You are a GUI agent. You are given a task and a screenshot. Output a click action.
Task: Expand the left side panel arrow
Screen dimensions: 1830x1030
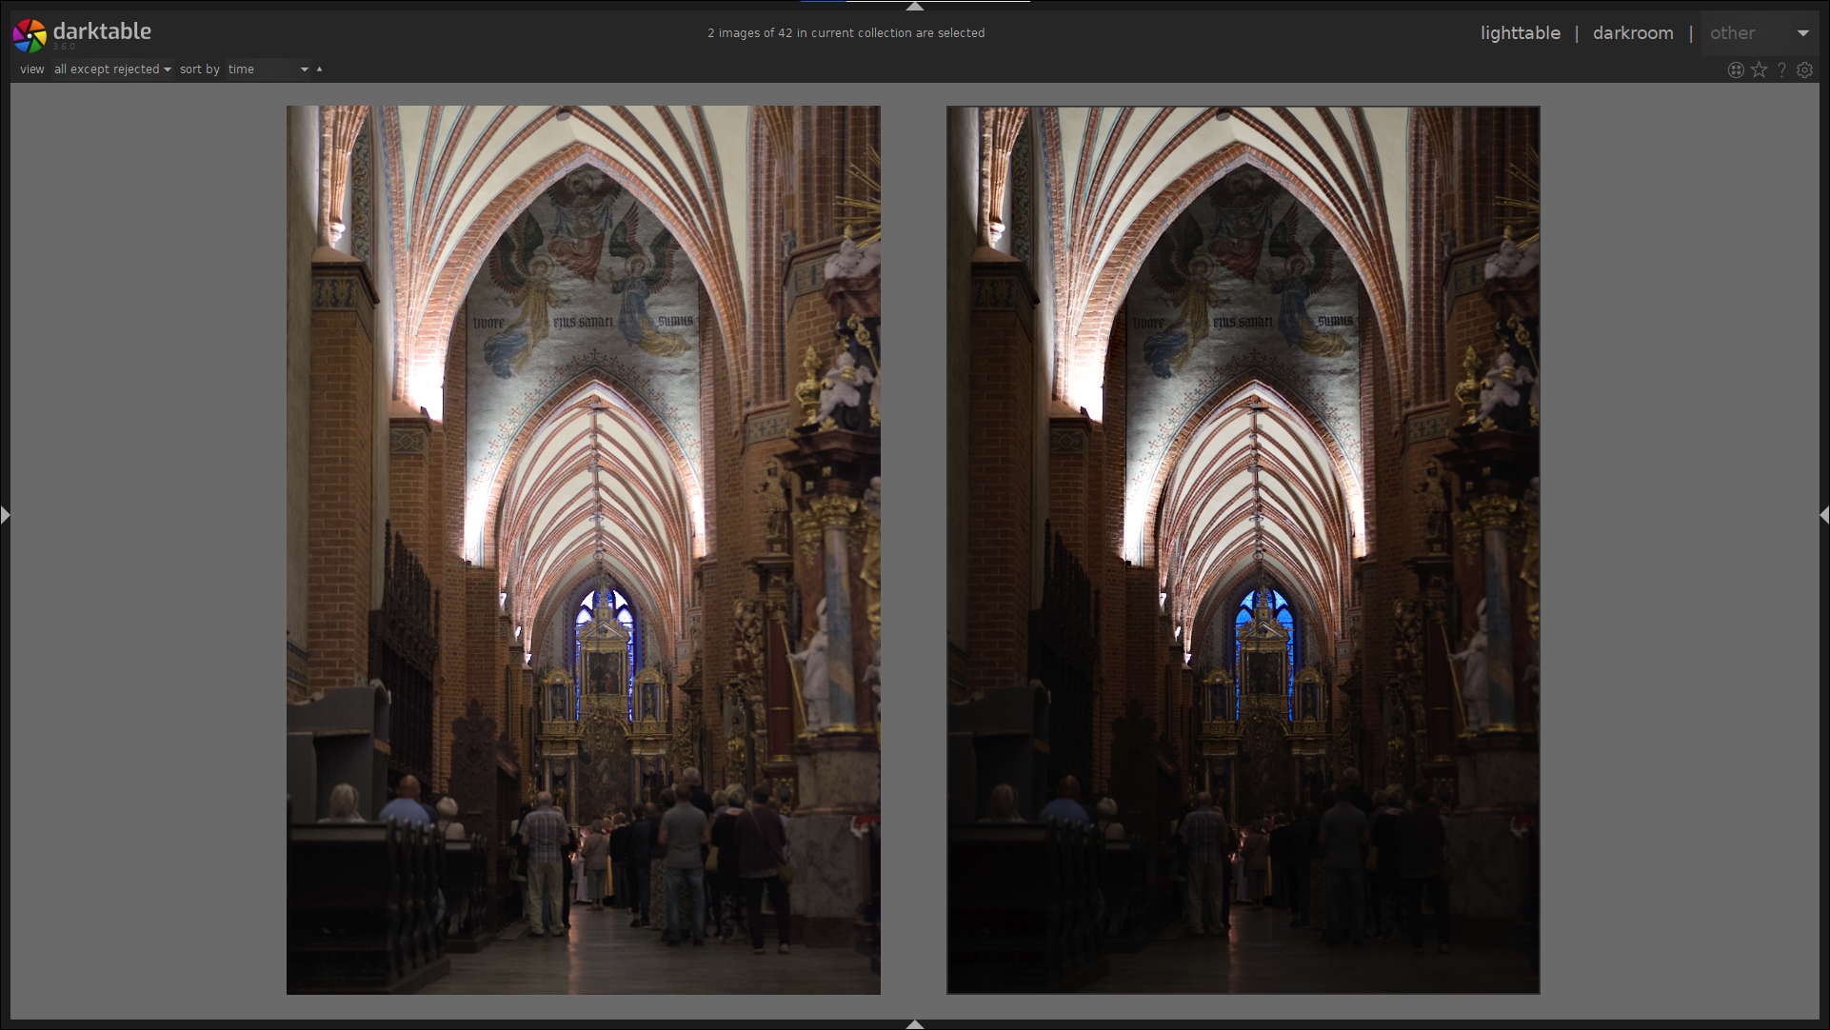6,515
